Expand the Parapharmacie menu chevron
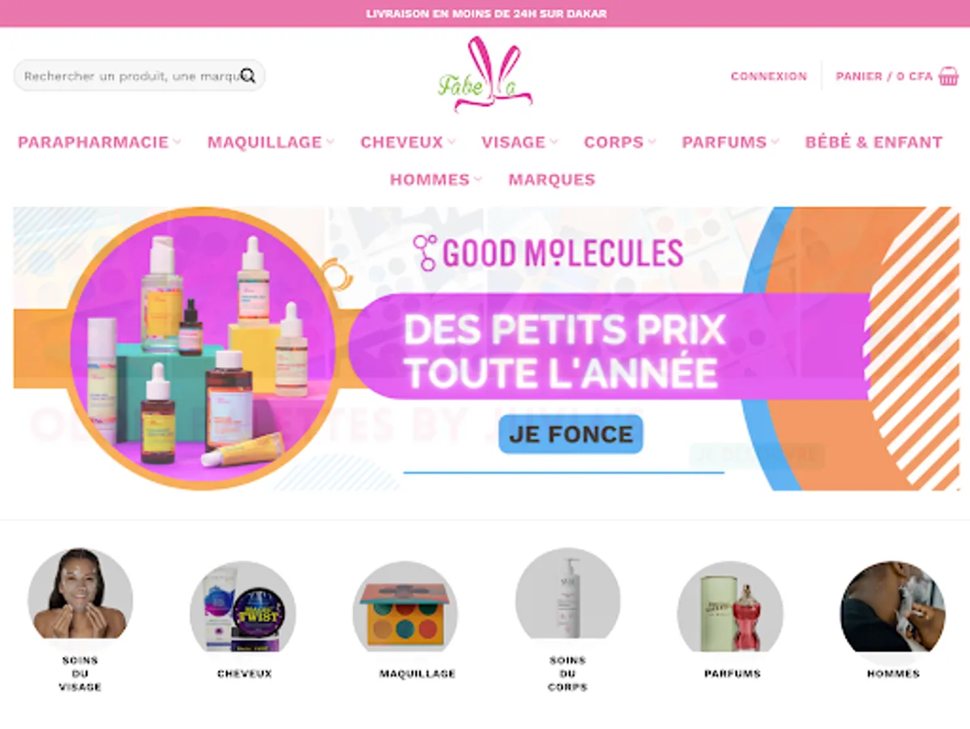The width and height of the screenshot is (970, 729). point(177,143)
